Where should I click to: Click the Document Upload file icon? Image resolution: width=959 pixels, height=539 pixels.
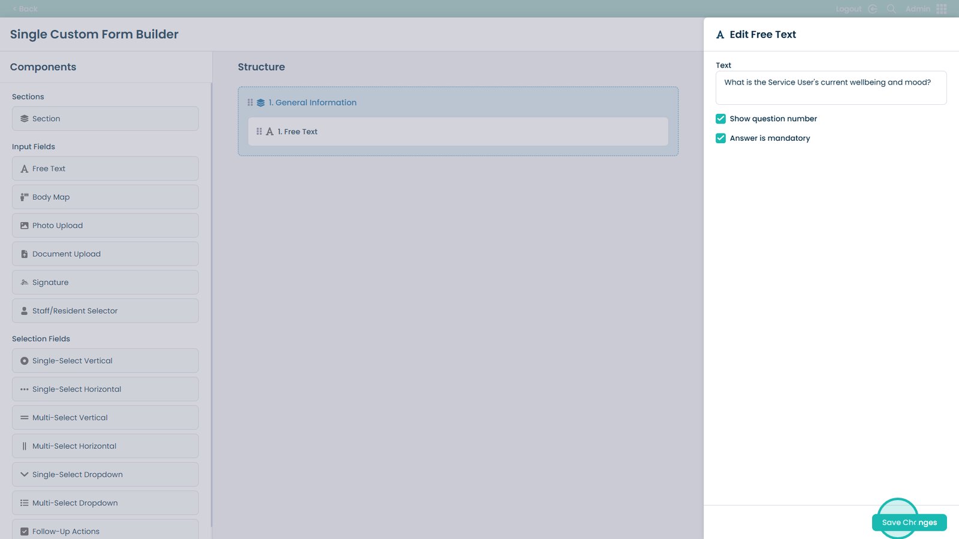[x=25, y=254]
